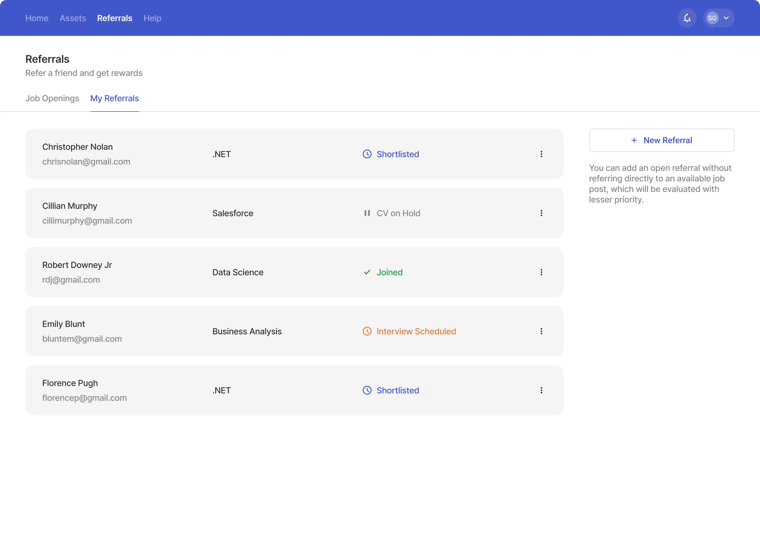Open kebab menu for Cillian Murphy referral
Screen dimensions: 760x540
click(x=541, y=213)
